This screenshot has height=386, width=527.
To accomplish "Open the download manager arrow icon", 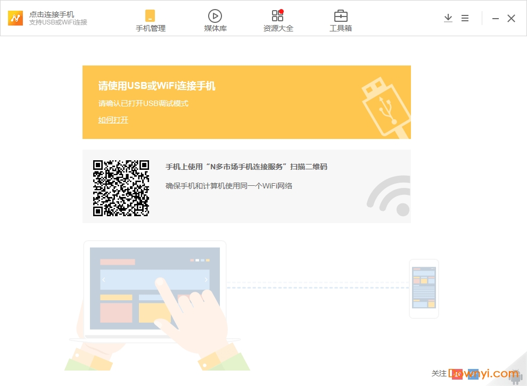I will pos(448,18).
